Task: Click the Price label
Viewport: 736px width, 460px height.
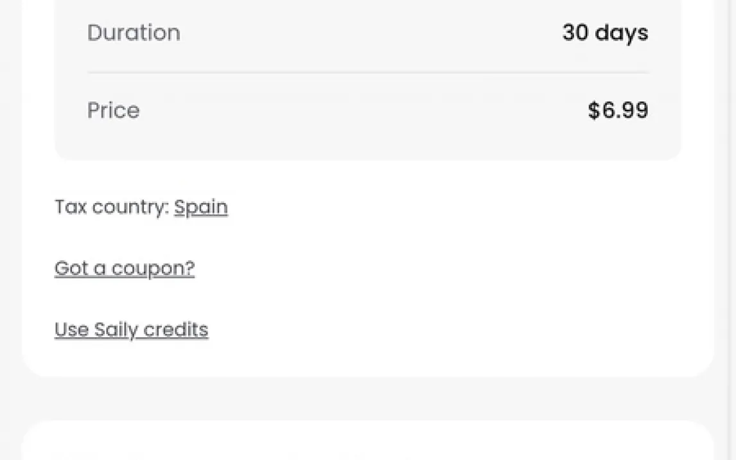Action: 113,111
